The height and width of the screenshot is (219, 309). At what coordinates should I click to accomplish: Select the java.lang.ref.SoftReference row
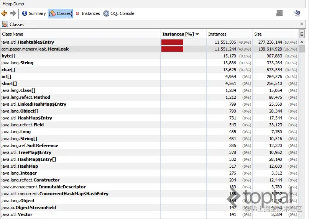tap(150, 145)
